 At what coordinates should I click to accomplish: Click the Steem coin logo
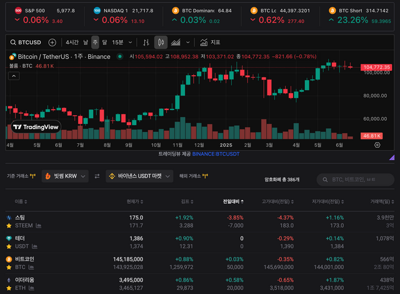click(9, 218)
